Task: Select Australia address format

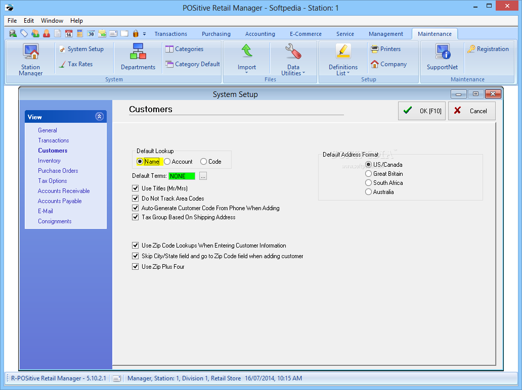Action: coord(368,192)
